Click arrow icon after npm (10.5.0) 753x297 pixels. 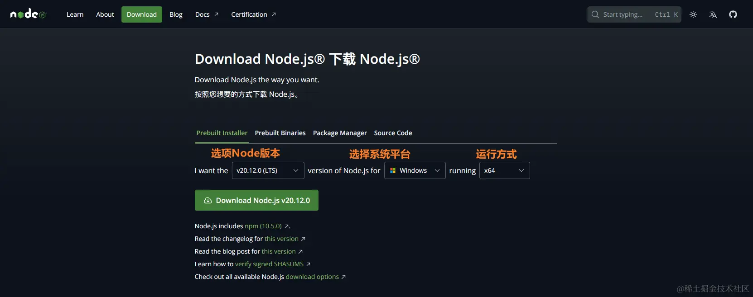[286, 226]
